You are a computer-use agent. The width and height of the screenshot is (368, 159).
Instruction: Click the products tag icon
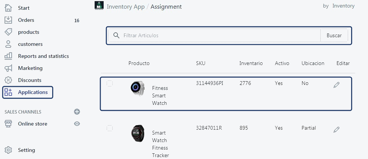coord(8,32)
